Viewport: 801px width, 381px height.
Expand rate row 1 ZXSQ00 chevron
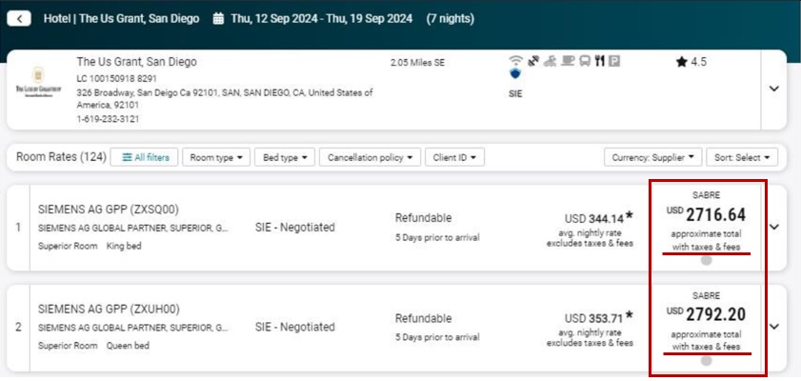pos(774,227)
